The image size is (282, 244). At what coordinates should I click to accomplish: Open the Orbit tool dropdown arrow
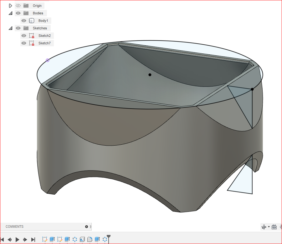point(269,227)
